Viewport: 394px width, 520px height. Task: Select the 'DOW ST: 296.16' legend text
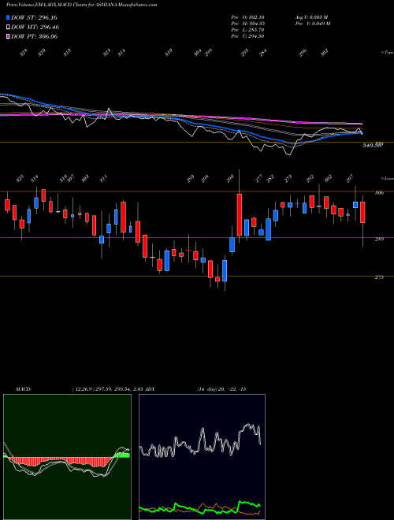coord(34,17)
